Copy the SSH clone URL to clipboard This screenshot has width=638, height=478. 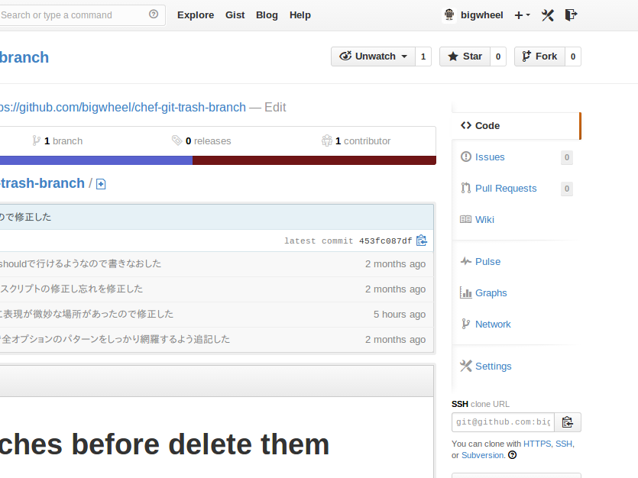[568, 422]
